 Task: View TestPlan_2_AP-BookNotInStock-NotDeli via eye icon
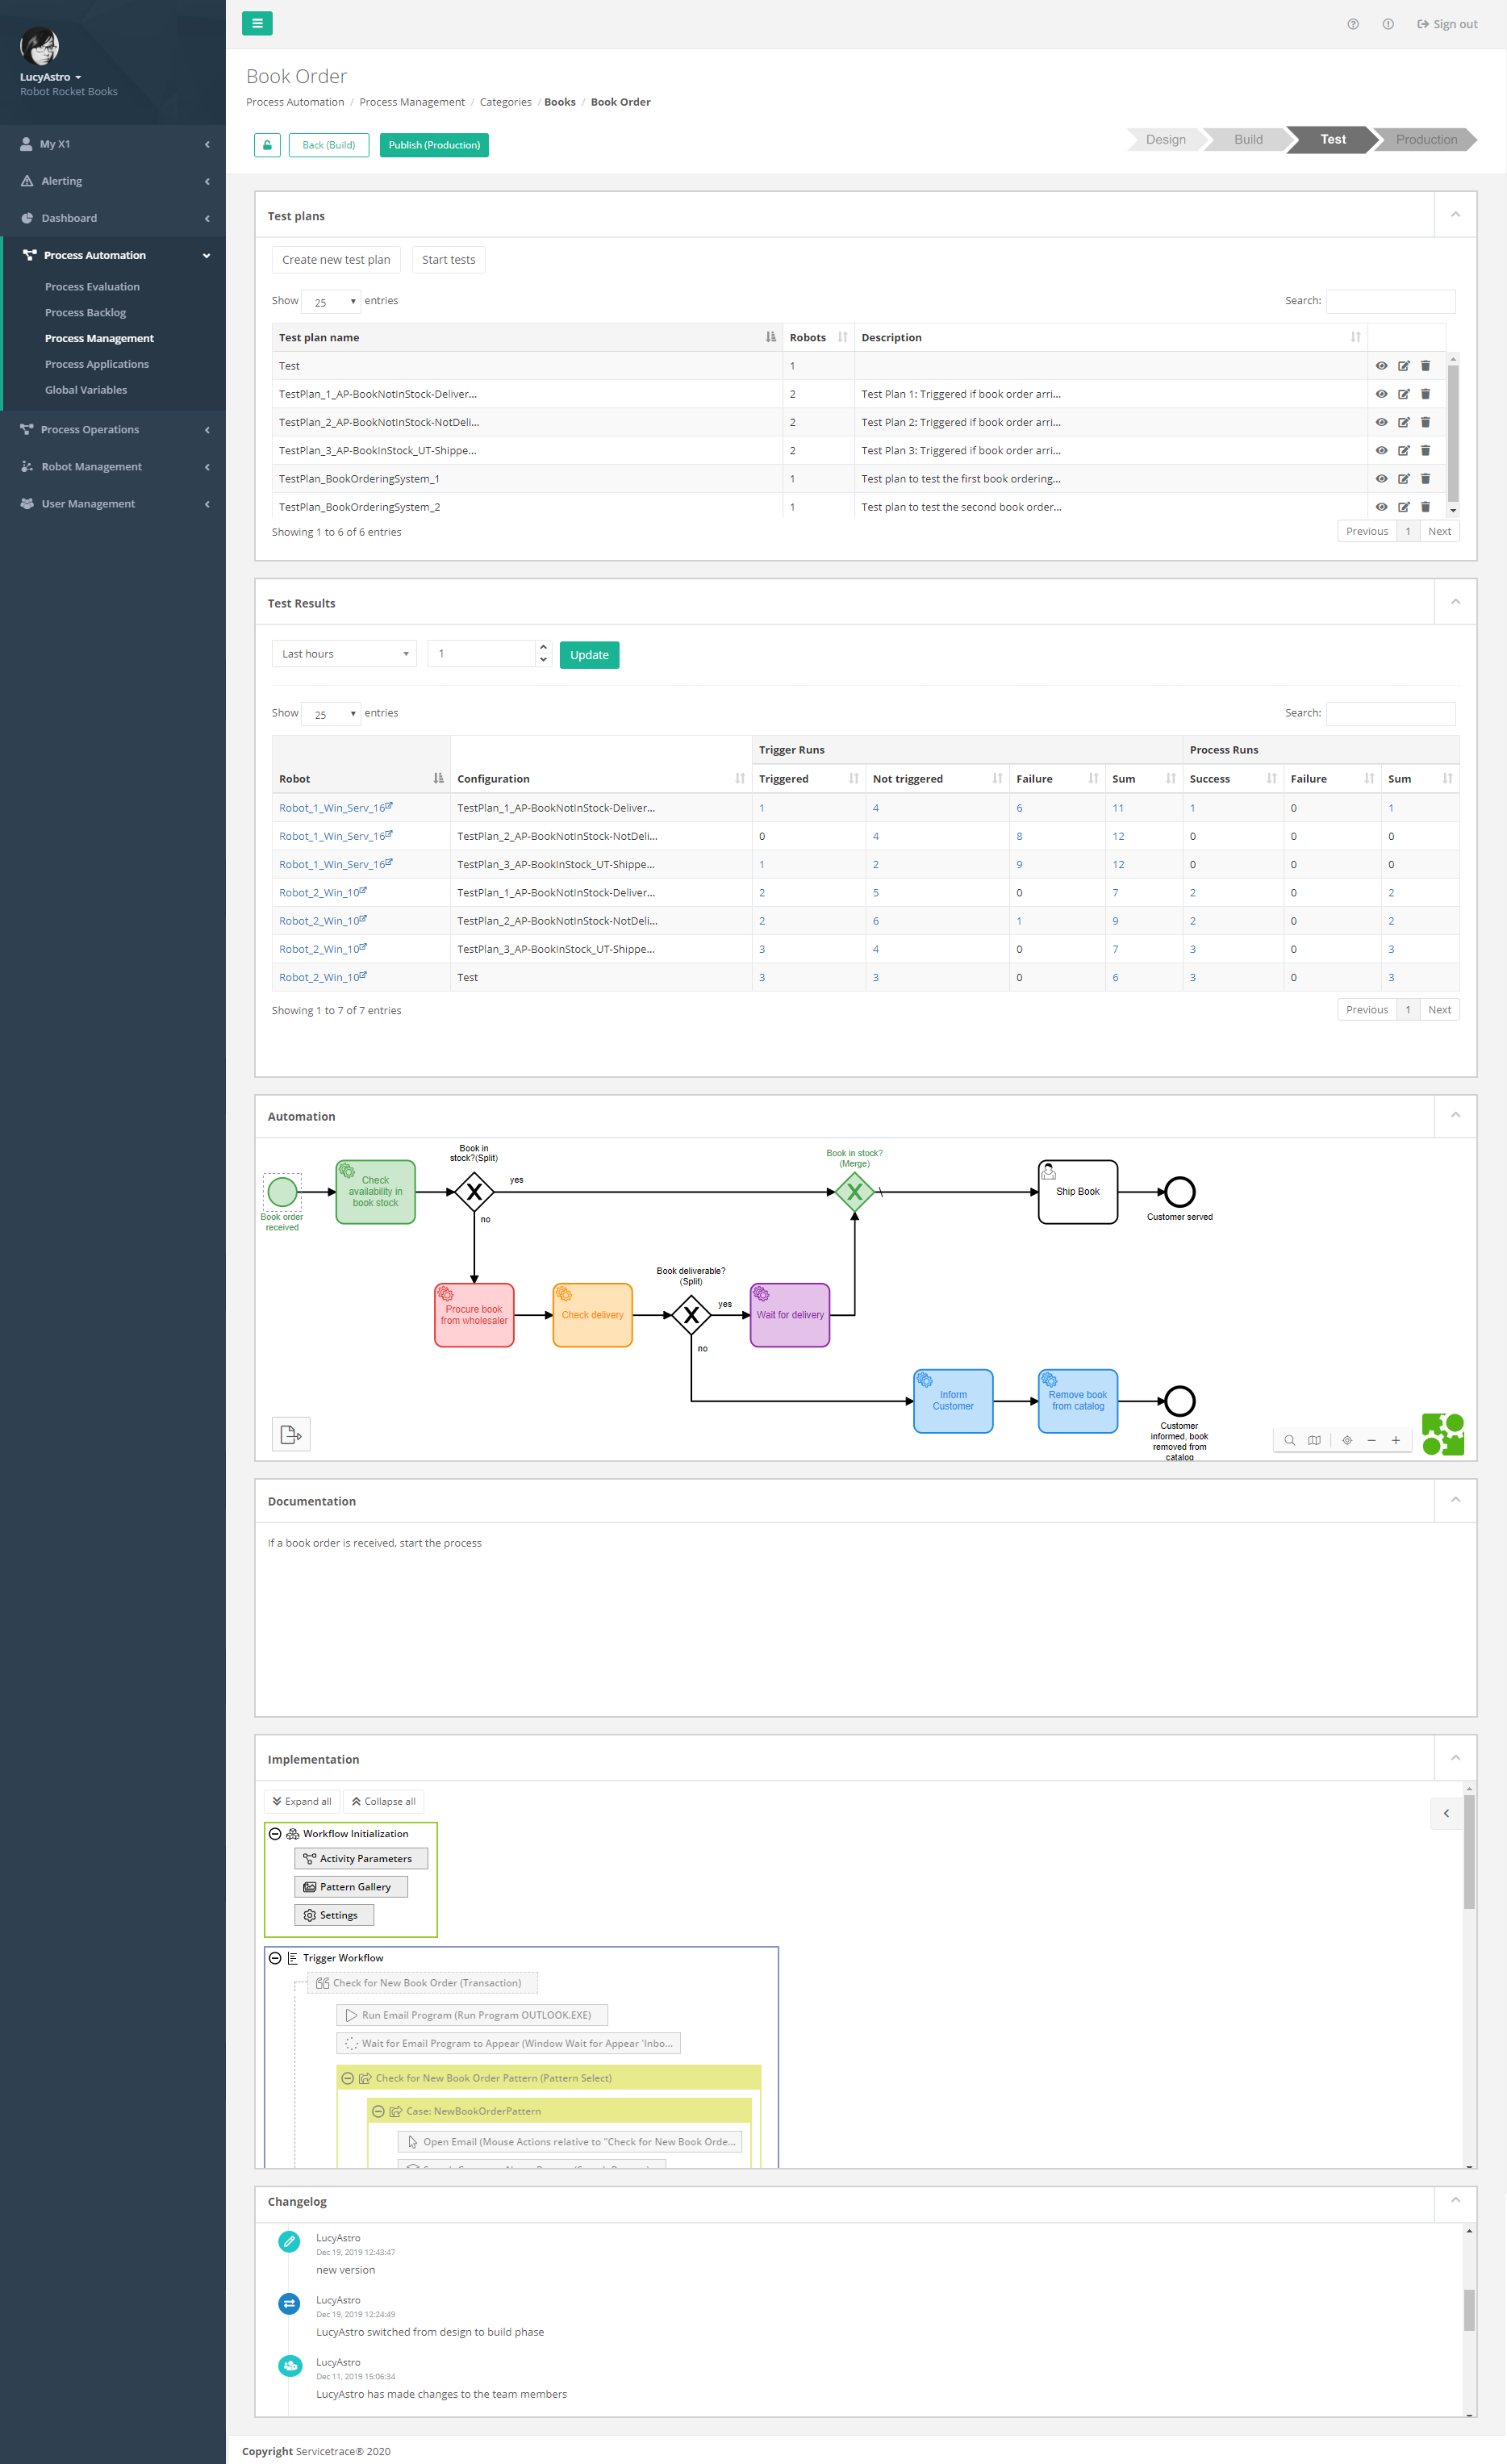tap(1381, 422)
